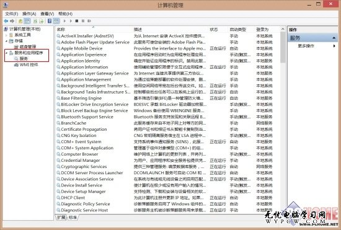Collapse the 服务 section arrow in actions pane
The image size is (341, 230).
coord(334,38)
